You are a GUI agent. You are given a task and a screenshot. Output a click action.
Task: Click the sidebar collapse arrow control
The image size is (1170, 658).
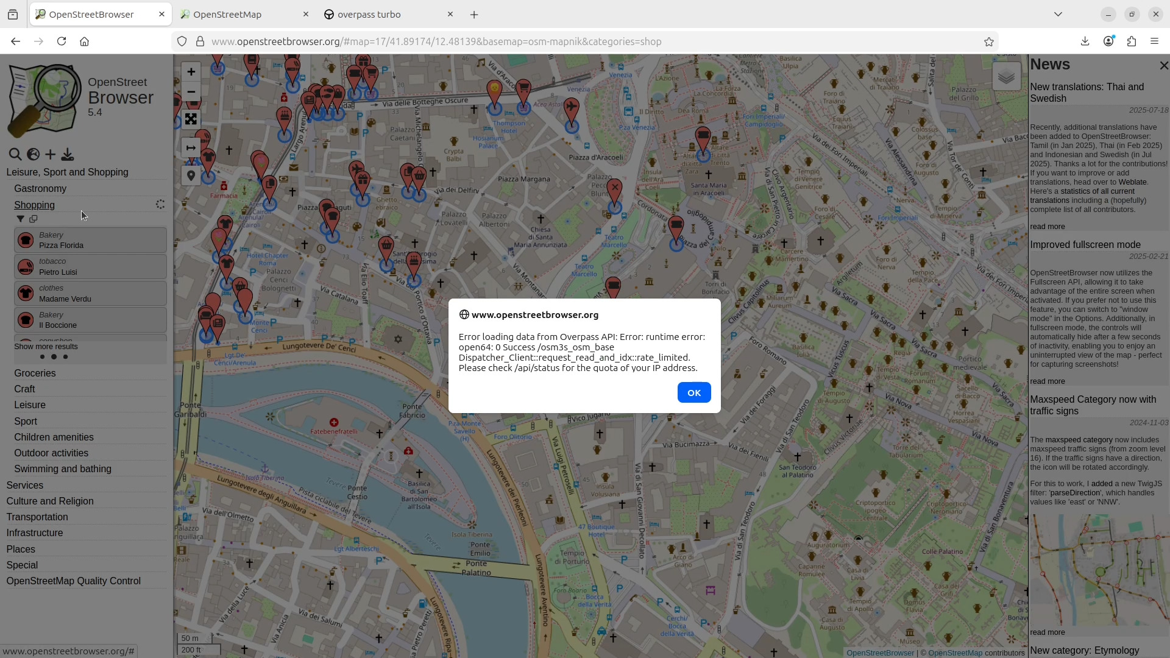pyautogui.click(x=191, y=148)
